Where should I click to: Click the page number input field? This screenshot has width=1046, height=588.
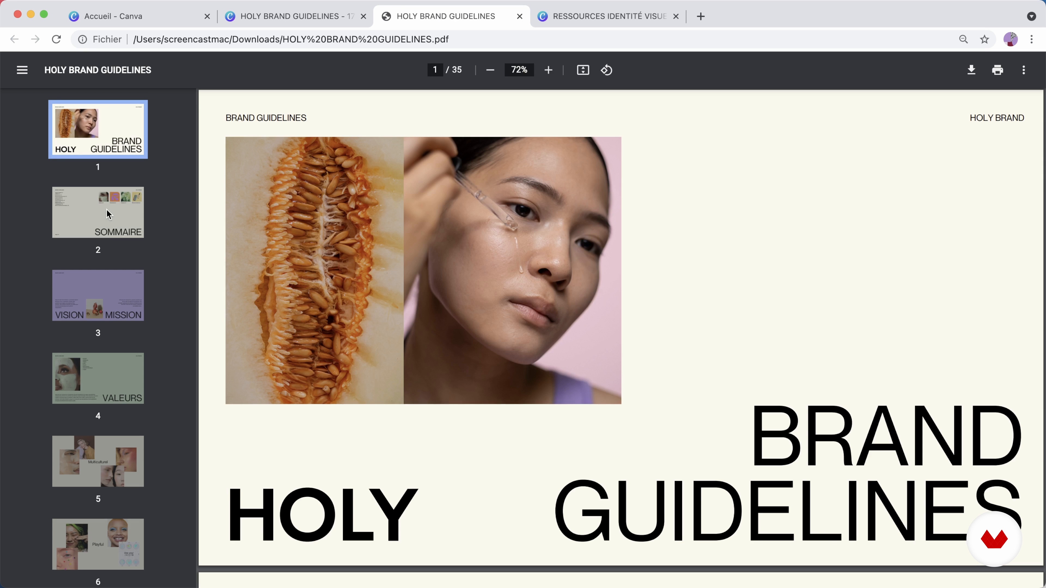tap(435, 70)
